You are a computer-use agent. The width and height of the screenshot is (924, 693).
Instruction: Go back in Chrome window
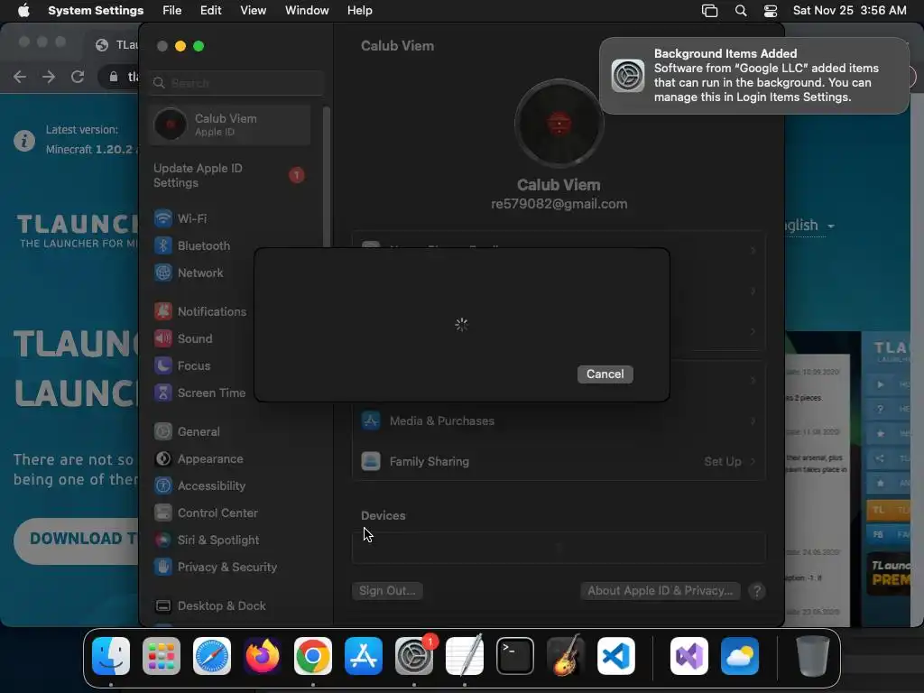coord(20,77)
